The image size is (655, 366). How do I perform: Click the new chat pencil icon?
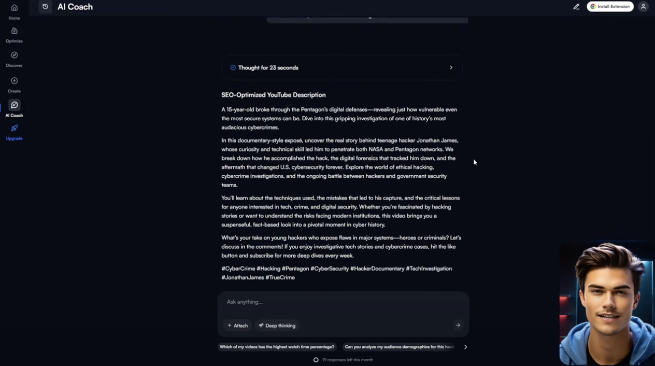[576, 7]
